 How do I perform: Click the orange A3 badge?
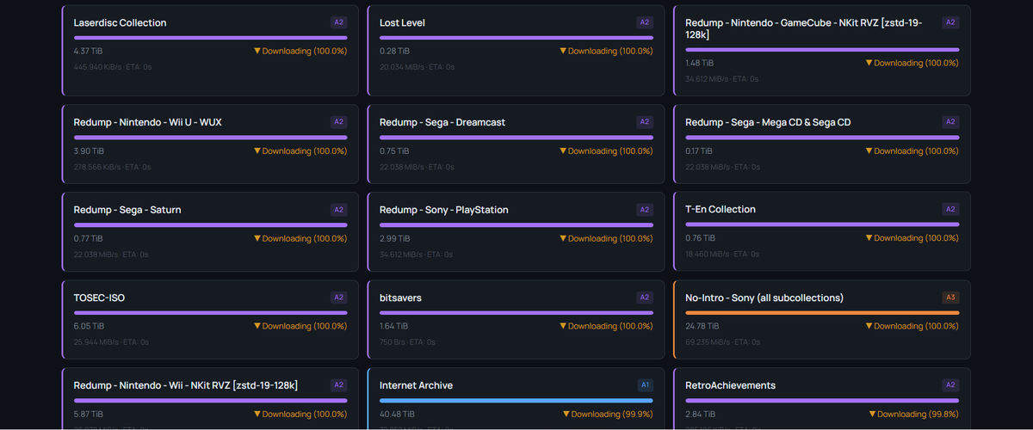pyautogui.click(x=950, y=298)
